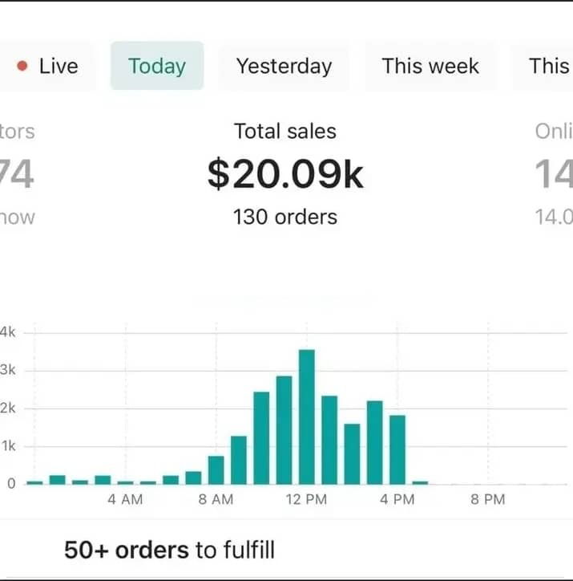Click the 8 AM sales bar
The image size is (573, 581).
tap(216, 470)
